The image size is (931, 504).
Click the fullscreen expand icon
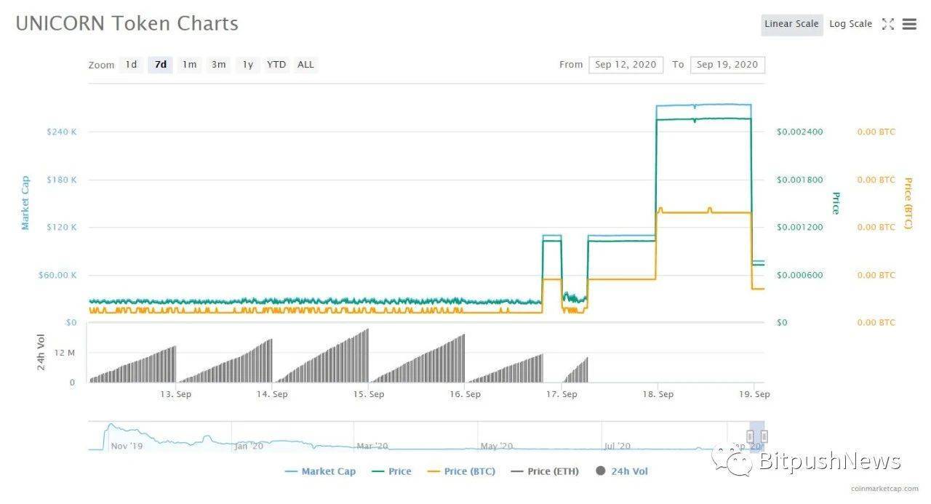pos(887,24)
